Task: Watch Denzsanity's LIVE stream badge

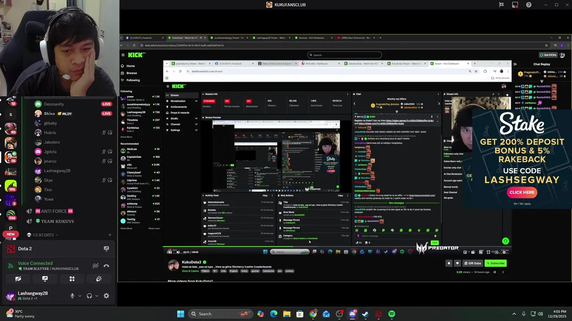Action: click(106, 104)
